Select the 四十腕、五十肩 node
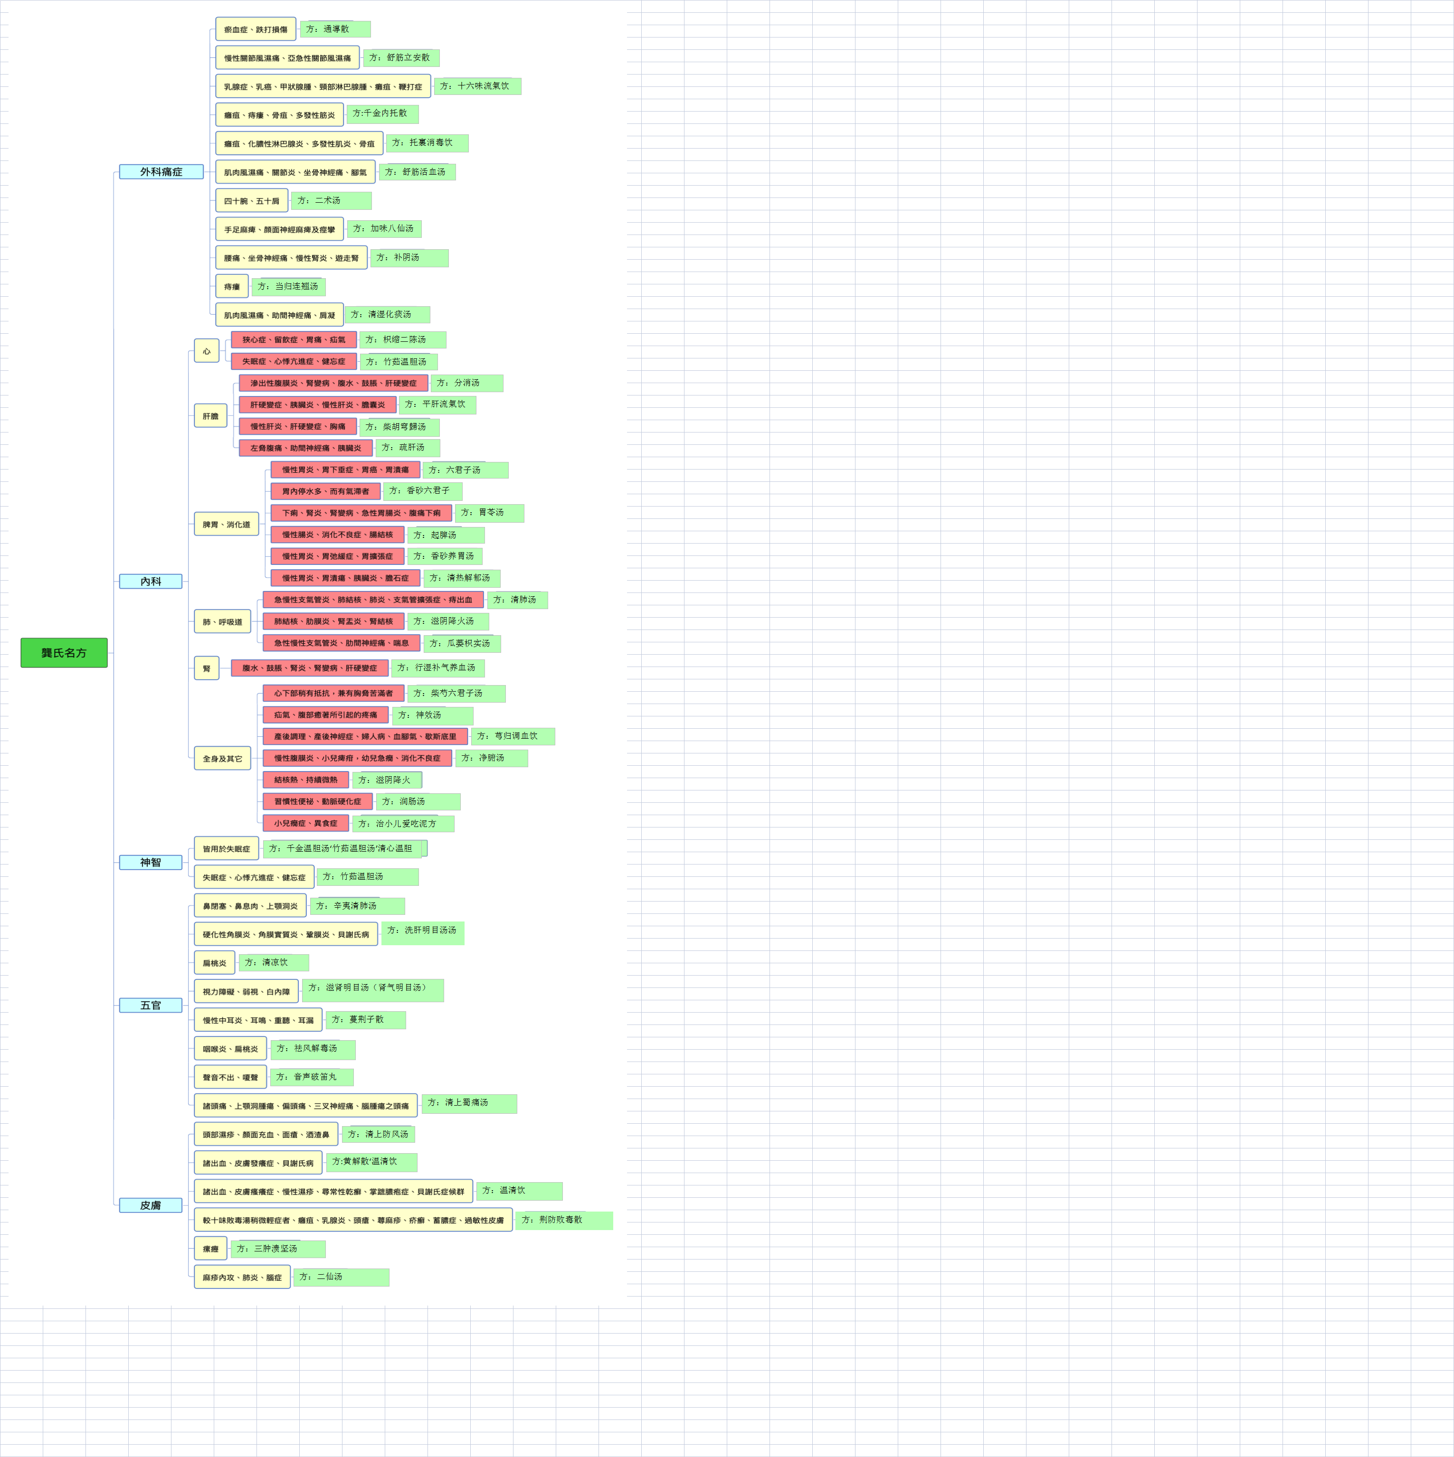Image resolution: width=1454 pixels, height=1457 pixels. click(x=252, y=201)
